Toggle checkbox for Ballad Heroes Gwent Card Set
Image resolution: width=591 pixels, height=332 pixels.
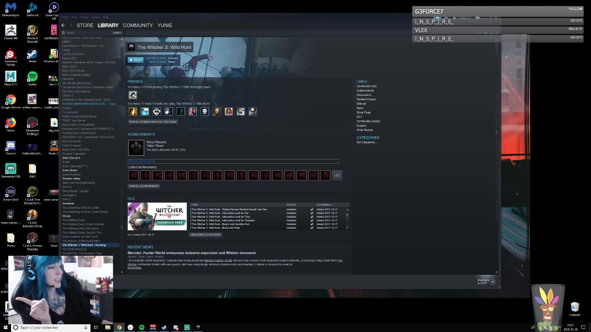coord(312,209)
